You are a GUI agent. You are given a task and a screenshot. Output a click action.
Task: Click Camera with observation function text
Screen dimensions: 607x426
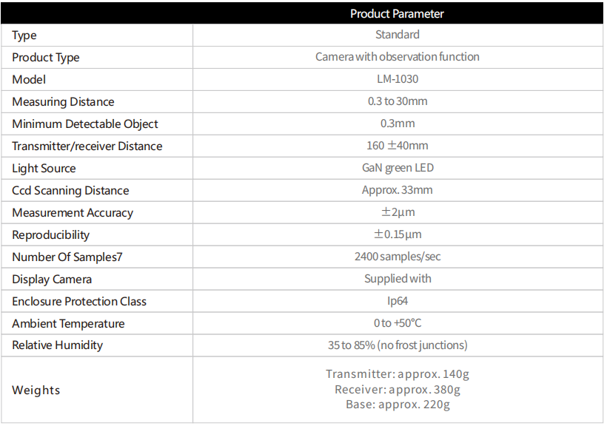point(398,57)
